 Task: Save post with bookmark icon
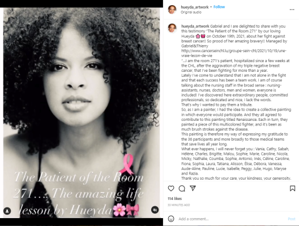[292, 188]
